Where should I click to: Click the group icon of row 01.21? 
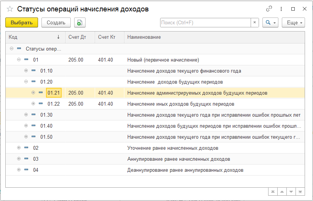click(41, 93)
